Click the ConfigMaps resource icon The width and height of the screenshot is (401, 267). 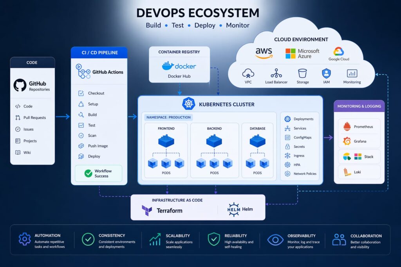pos(287,138)
